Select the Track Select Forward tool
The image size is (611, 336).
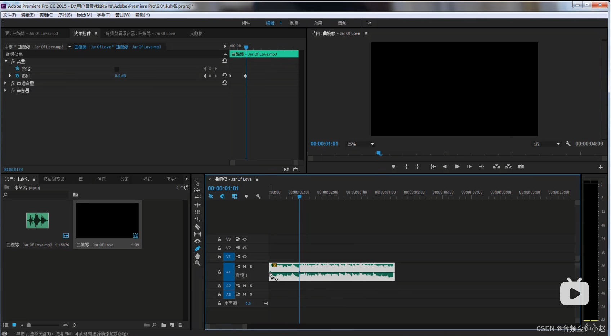197,190
